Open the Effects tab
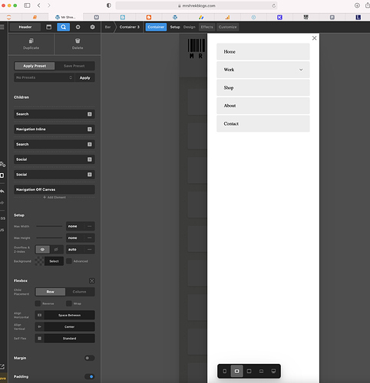 206,27
